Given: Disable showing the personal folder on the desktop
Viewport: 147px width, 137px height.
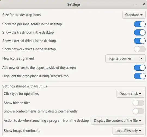Looking at the screenshot, I should [x=140, y=24].
